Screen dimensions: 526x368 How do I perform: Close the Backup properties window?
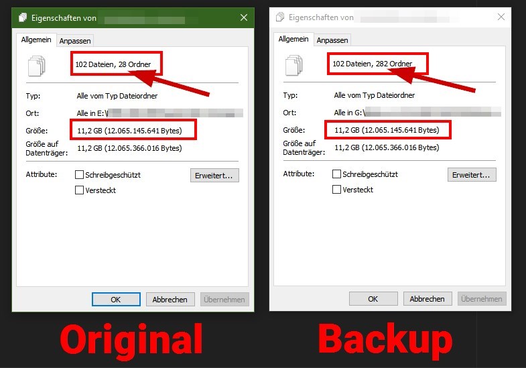pyautogui.click(x=501, y=17)
